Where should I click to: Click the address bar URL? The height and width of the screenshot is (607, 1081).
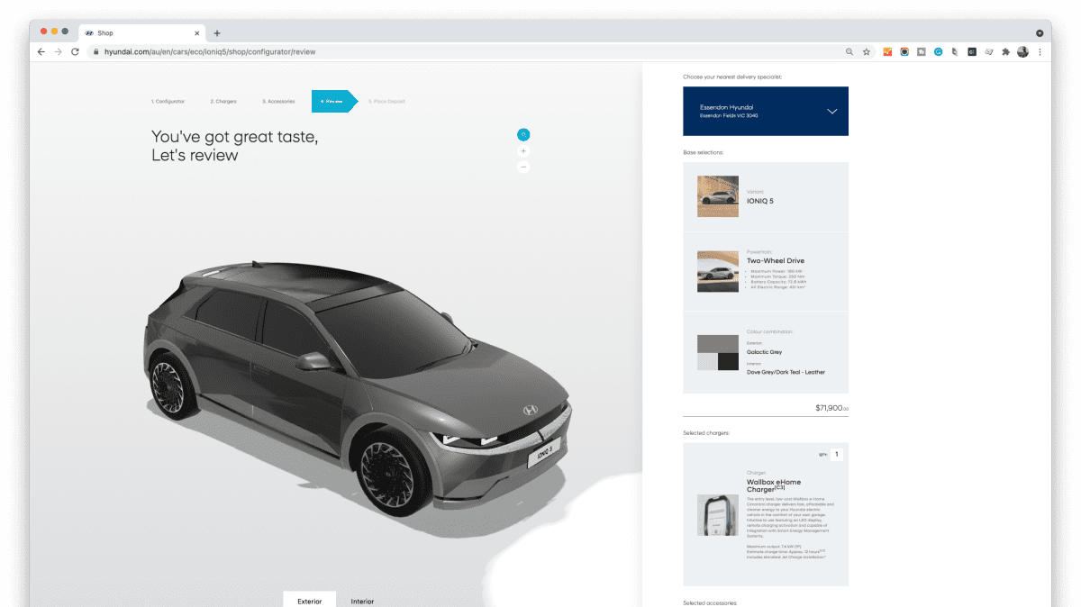[x=210, y=52]
